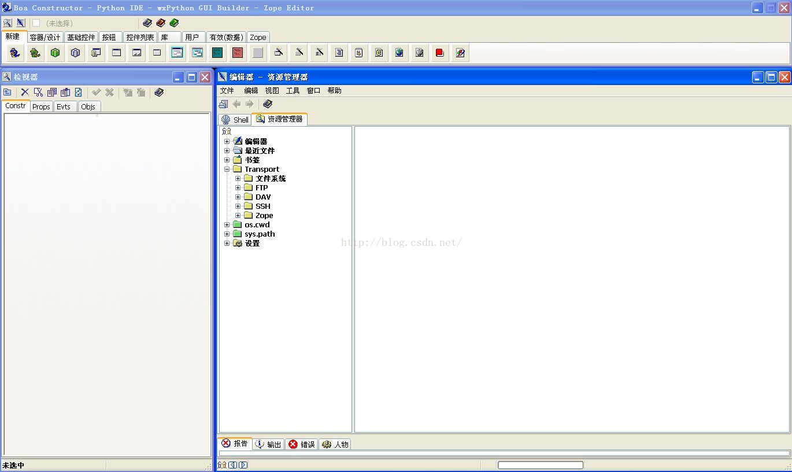Screen dimensions: 792x472
Task: Expand the 编辑器 tree node
Action: pyautogui.click(x=227, y=141)
